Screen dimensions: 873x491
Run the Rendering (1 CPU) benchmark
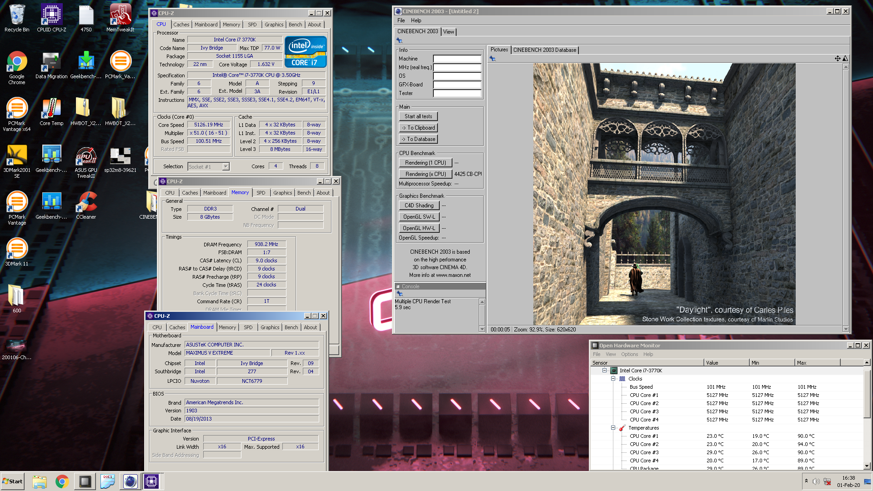426,163
